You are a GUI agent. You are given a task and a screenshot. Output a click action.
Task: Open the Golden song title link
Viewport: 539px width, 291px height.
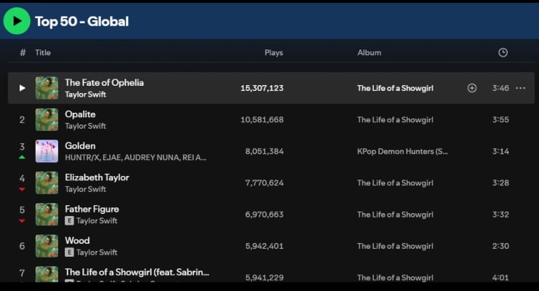80,145
